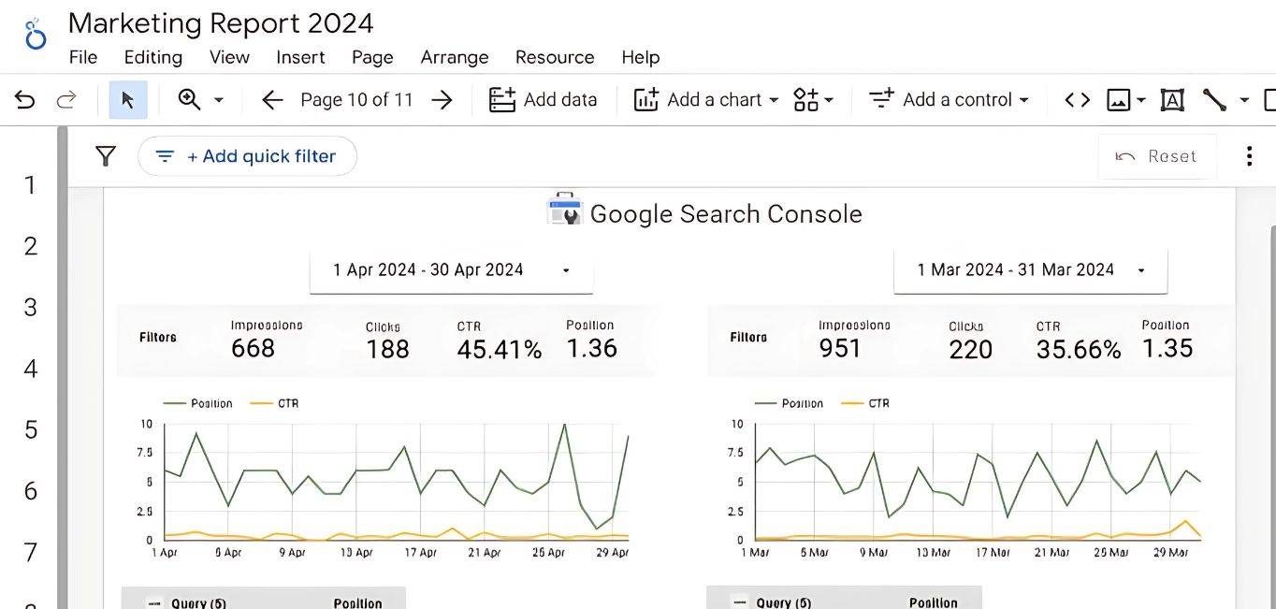Open three-dot more options menu
The height and width of the screenshot is (609, 1276).
1249,156
